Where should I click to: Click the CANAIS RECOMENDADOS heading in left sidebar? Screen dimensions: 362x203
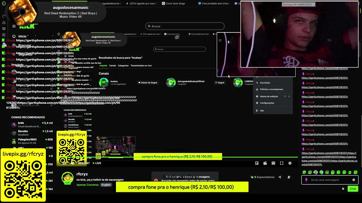(28, 117)
